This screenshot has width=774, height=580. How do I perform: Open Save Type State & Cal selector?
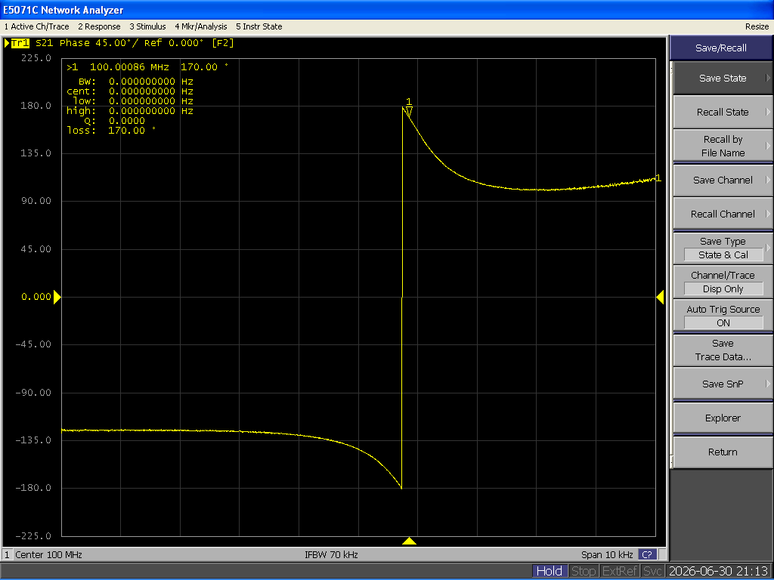coord(723,248)
